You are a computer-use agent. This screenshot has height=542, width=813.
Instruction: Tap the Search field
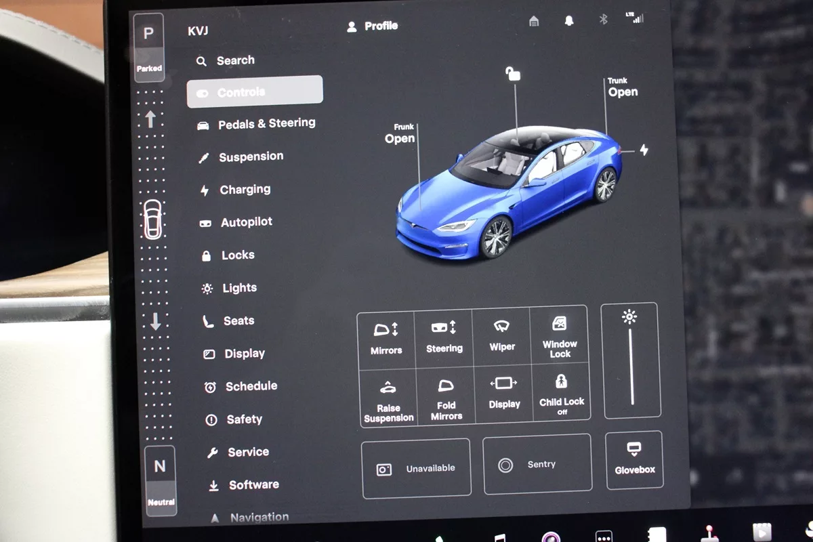pos(234,60)
